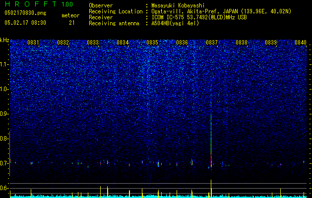Click the tallest yellow signal peak at 0837
Image resolution: width=312 pixels, height=198 pixels.
click(211, 189)
